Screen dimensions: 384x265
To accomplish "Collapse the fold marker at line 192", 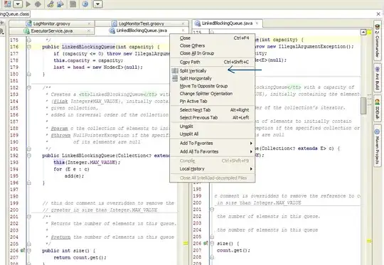I will pos(29,156).
